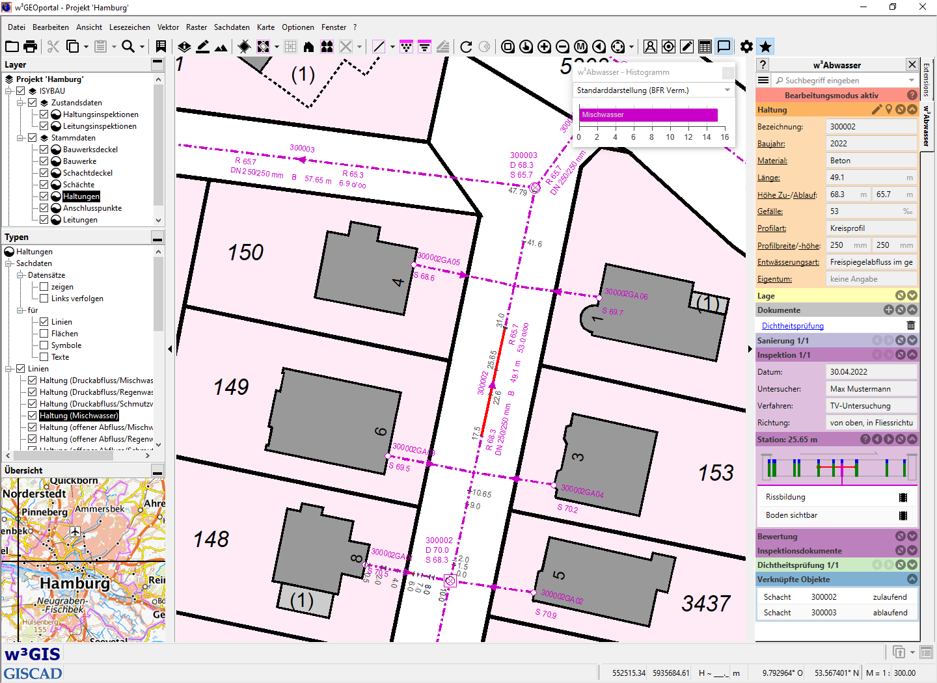Click the zoom window square icon
The height and width of the screenshot is (683, 937).
tap(508, 46)
